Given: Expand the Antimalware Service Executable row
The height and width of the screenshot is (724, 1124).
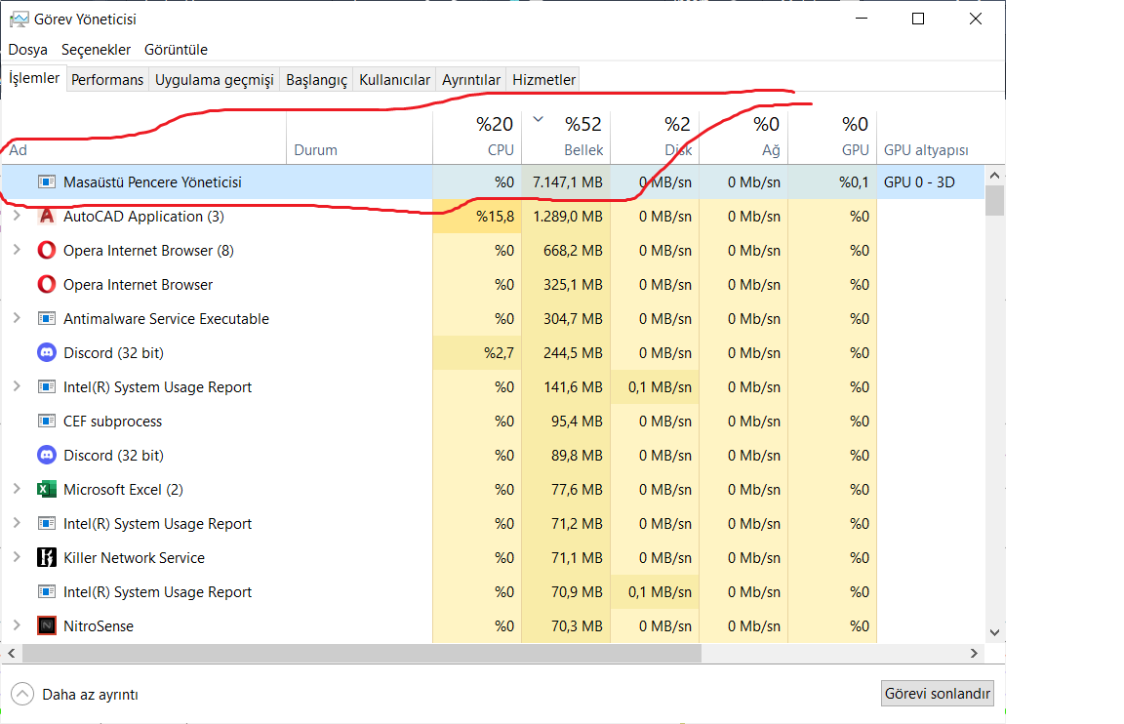Looking at the screenshot, I should [x=17, y=318].
